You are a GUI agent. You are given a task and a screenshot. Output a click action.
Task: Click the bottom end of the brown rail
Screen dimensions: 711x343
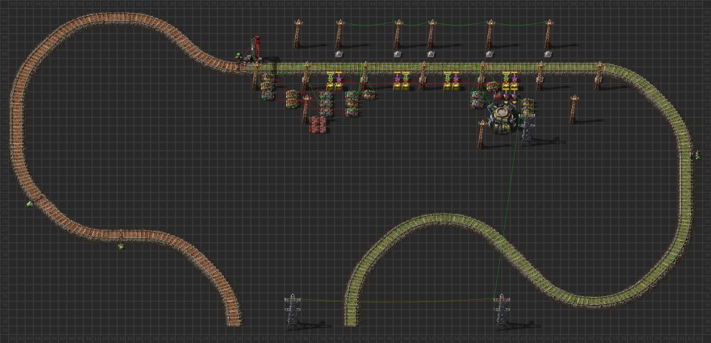(233, 319)
